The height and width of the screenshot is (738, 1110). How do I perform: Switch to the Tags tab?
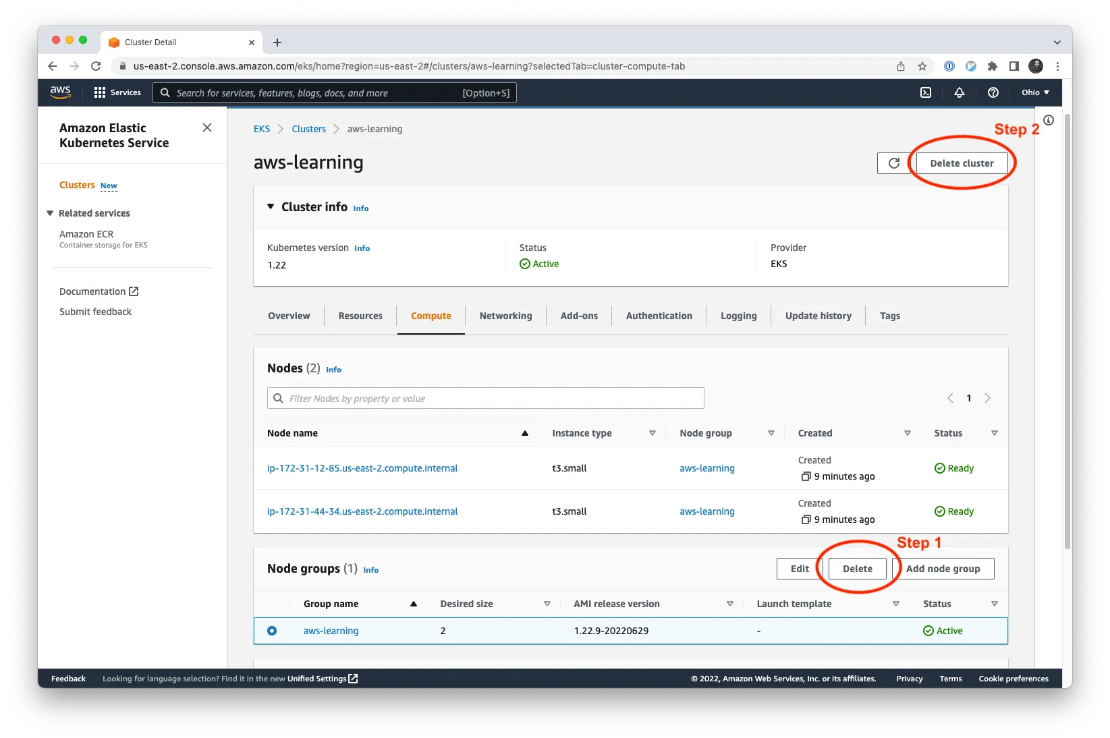pos(889,316)
